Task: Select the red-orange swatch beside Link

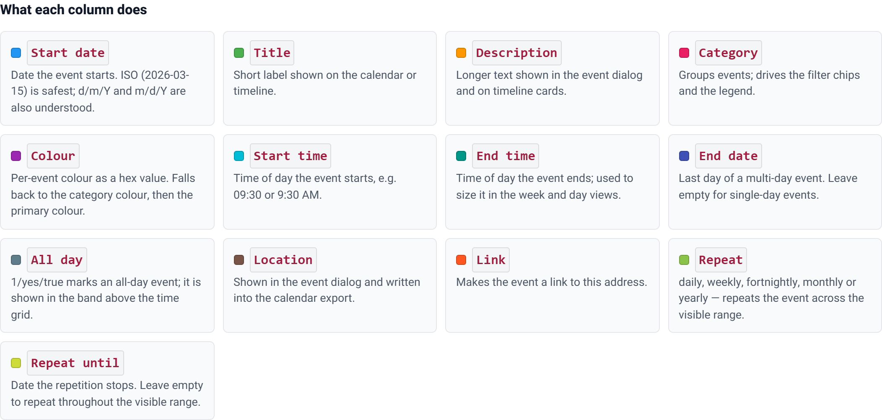Action: (461, 260)
